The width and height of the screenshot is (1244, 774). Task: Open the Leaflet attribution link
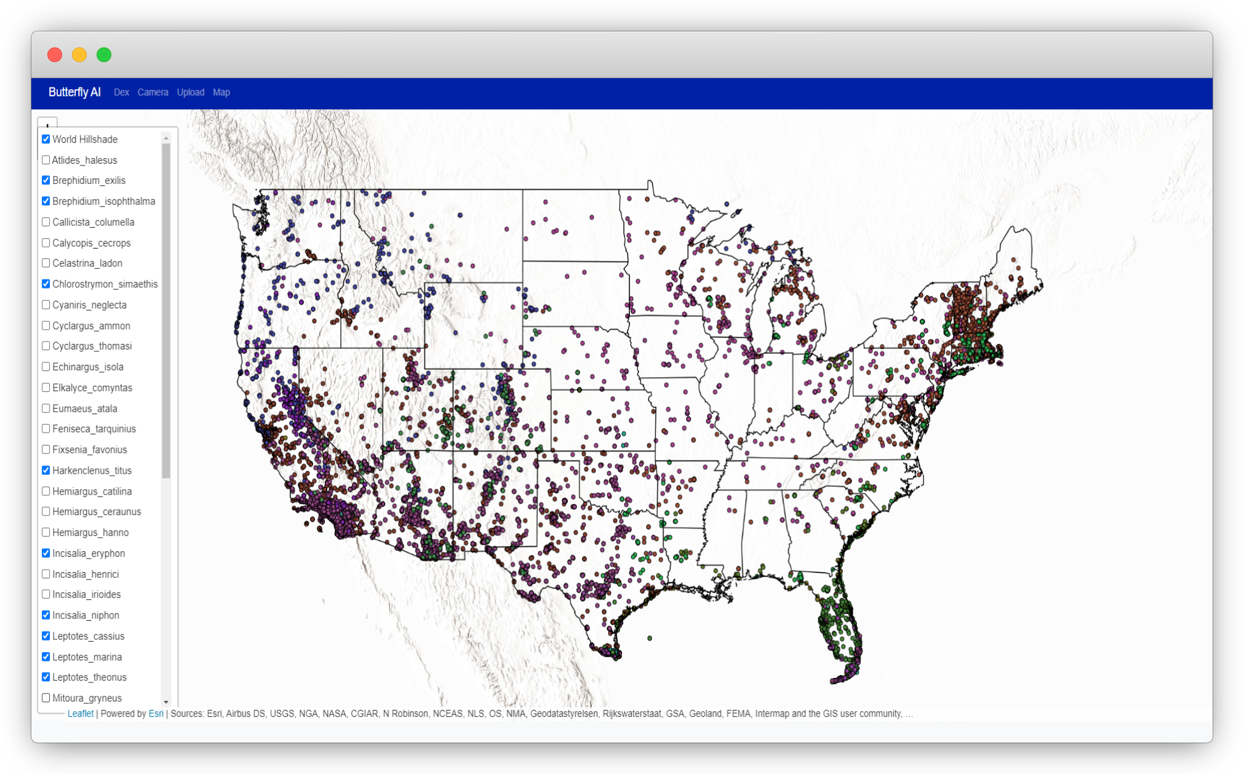(x=80, y=714)
